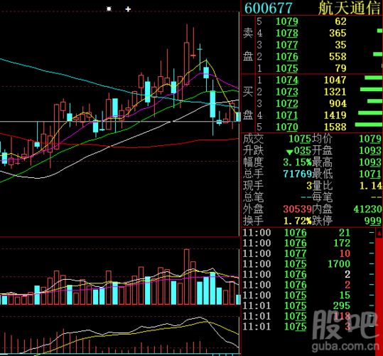383x356 pixels.
Task: Click the 开盘 open price 1093
Action: point(370,151)
